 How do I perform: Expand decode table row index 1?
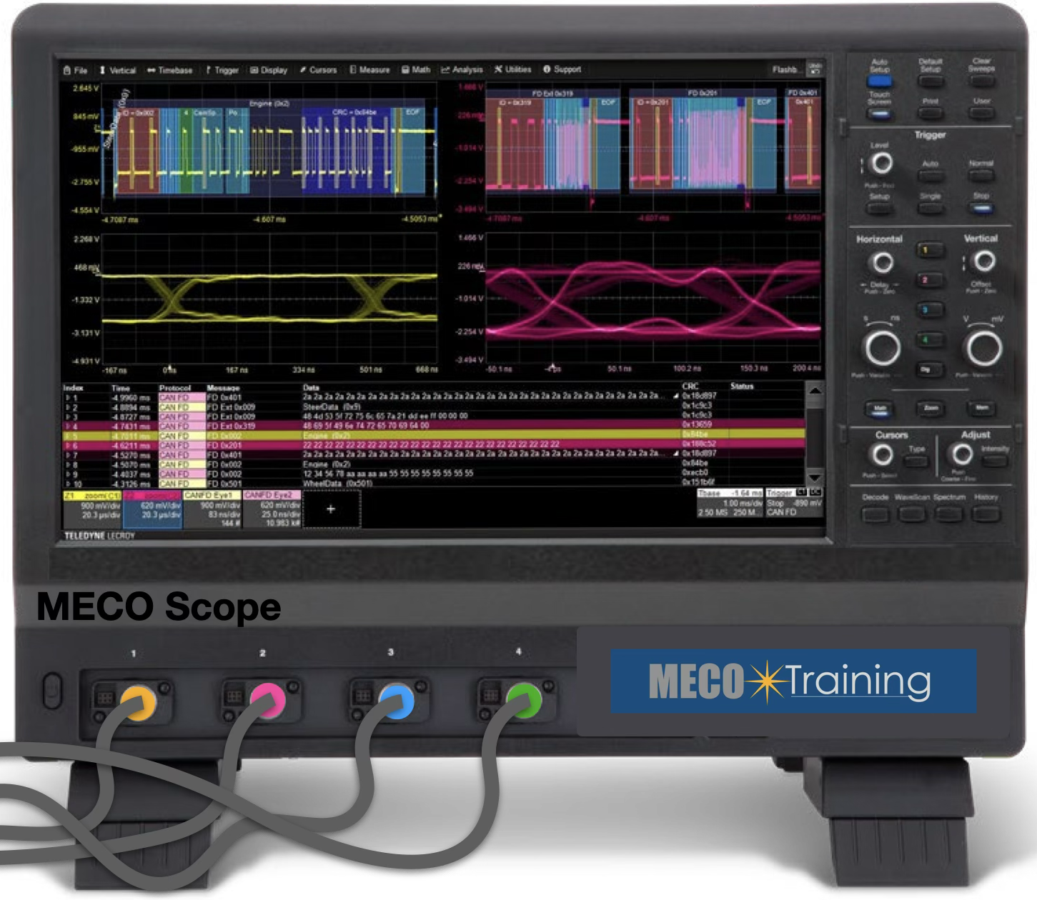coord(69,398)
